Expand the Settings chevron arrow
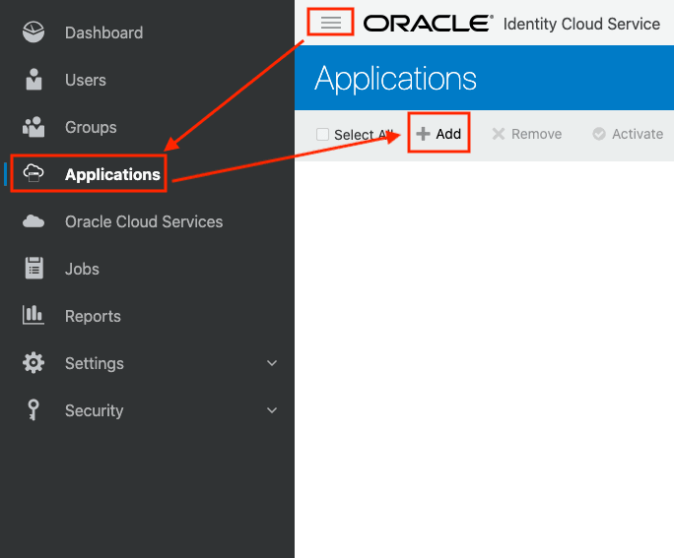 click(272, 363)
